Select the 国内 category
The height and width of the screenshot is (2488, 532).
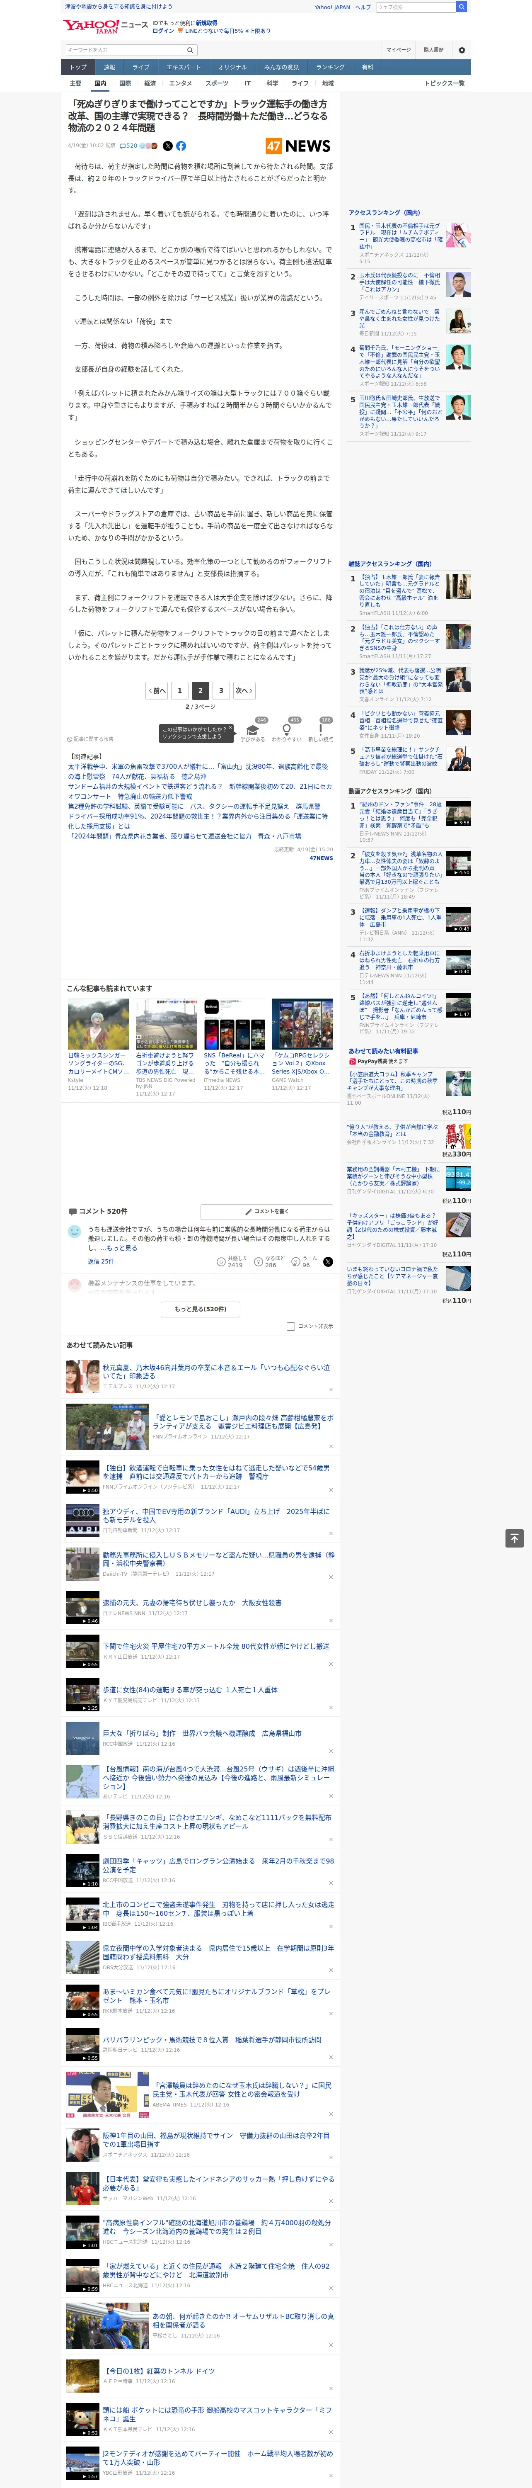(100, 83)
